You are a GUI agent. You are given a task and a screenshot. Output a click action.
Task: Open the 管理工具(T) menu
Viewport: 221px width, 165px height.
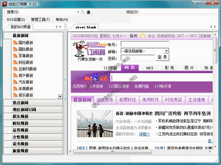[x=40, y=19]
